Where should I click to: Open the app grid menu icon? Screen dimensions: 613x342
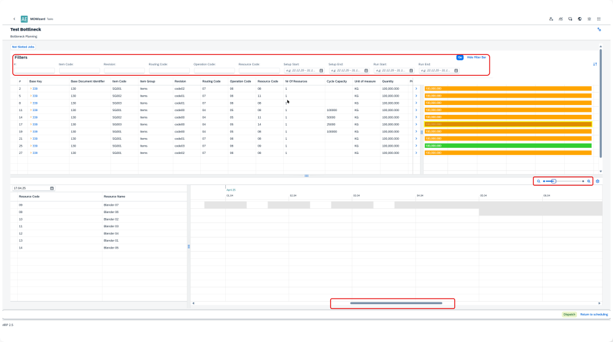pyautogui.click(x=598, y=19)
